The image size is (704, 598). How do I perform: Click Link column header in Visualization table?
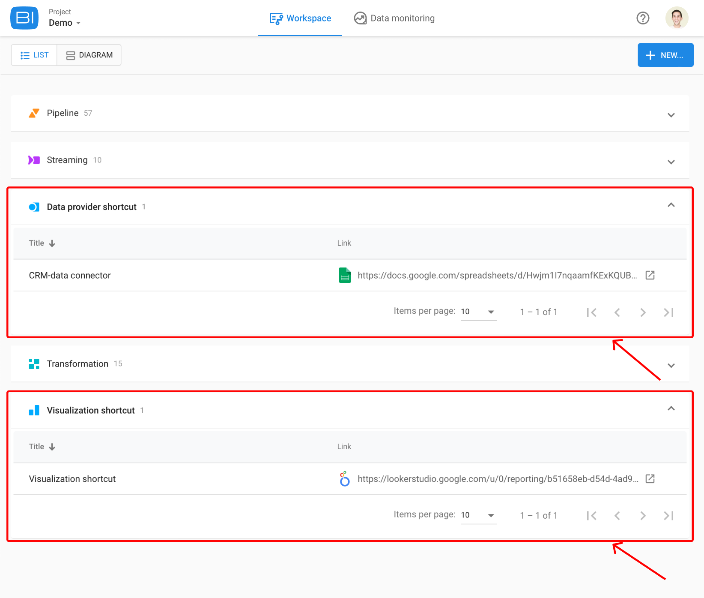(x=344, y=447)
